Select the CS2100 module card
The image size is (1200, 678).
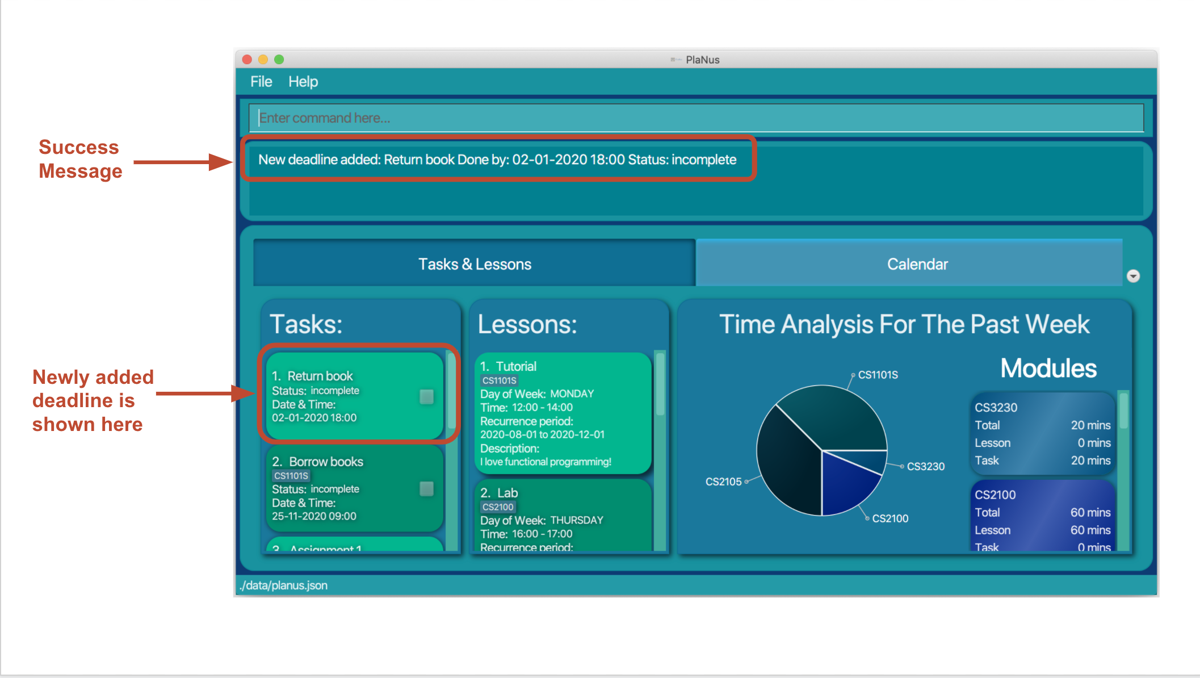pos(1042,517)
